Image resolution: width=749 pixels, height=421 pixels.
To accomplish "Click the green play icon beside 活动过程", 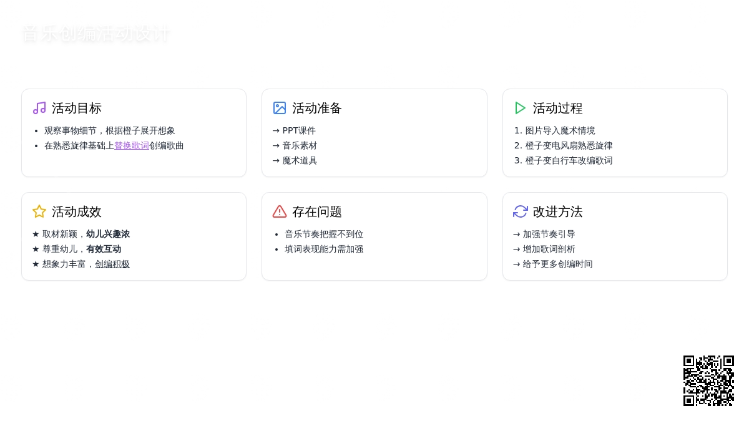I will [520, 108].
